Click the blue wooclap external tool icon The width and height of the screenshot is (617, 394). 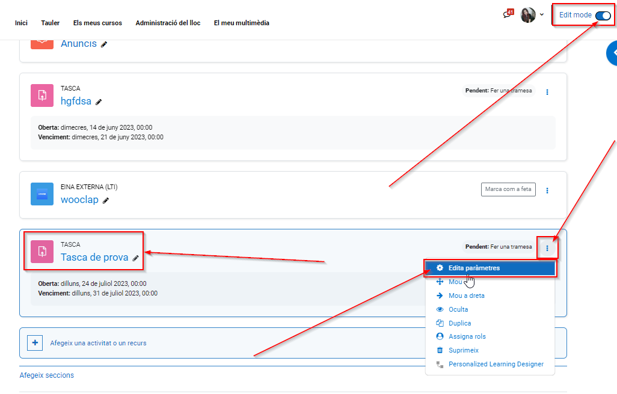pyautogui.click(x=42, y=194)
